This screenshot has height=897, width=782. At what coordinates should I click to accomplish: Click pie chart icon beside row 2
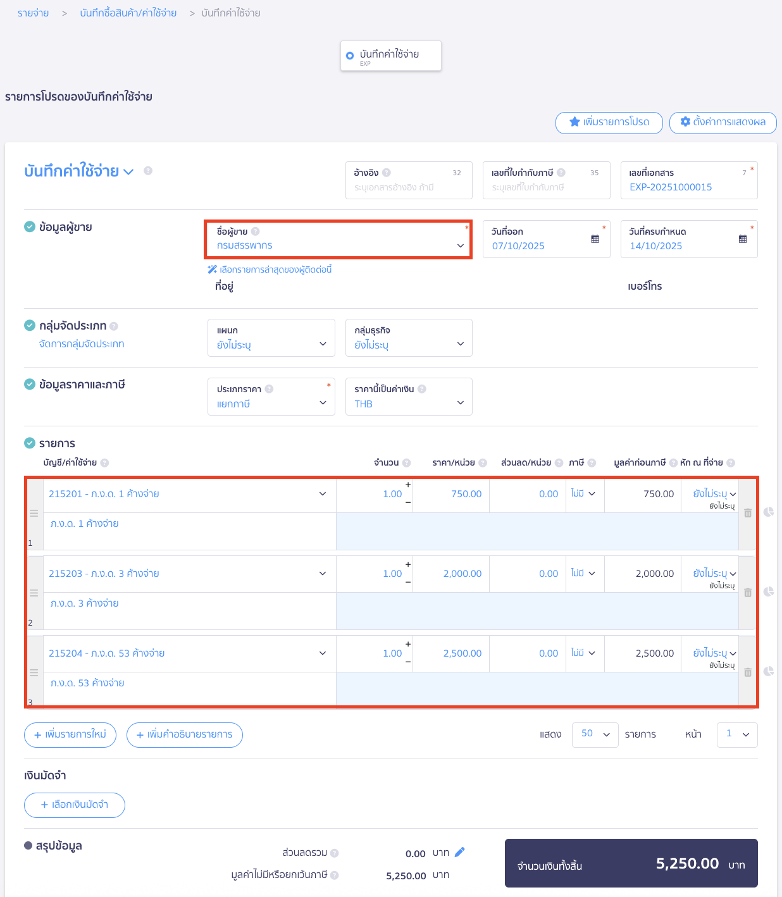pos(769,591)
